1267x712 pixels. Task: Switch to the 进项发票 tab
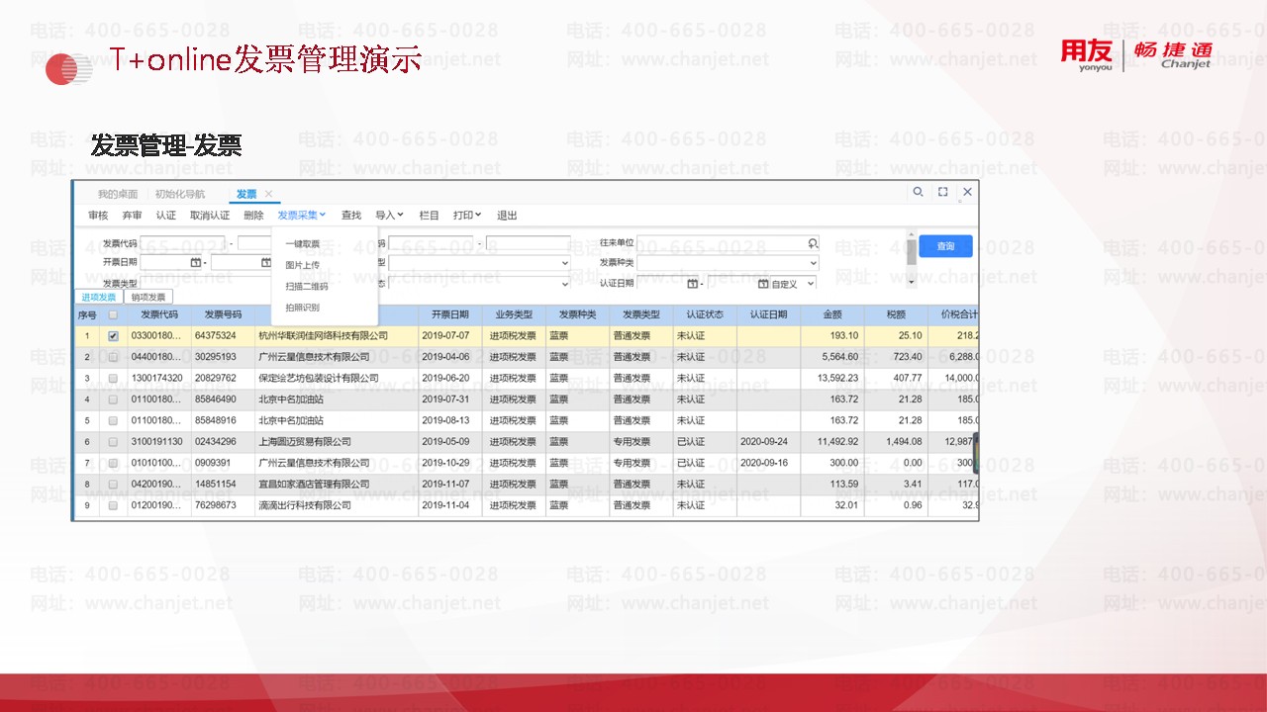(x=99, y=297)
